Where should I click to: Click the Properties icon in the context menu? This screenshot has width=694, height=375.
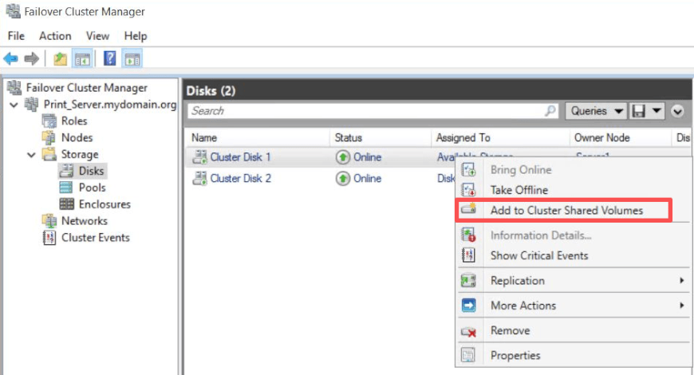[x=468, y=355]
